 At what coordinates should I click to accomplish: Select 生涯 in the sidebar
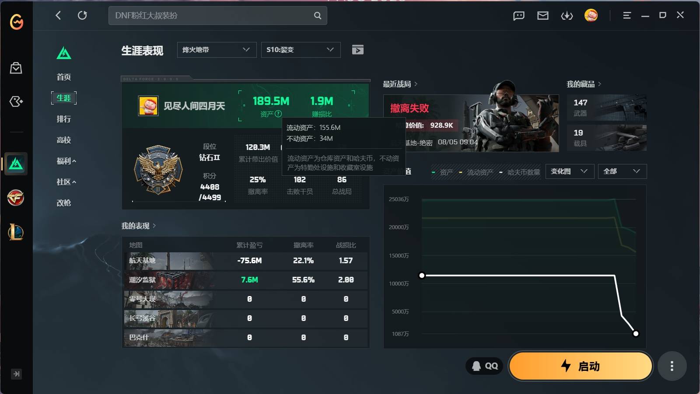pos(64,98)
